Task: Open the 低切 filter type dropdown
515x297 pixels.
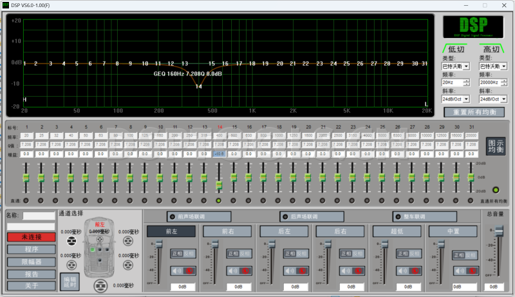Action: click(466, 66)
